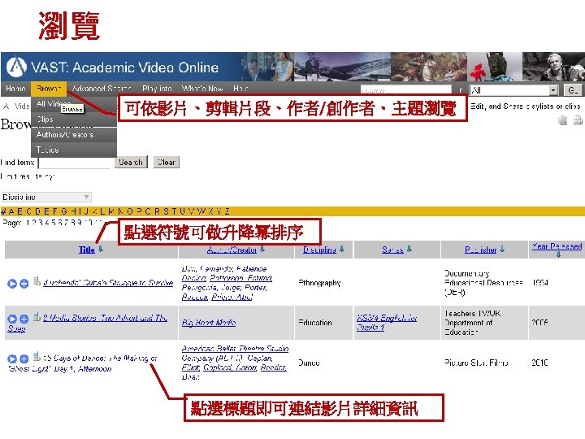
Task: Open the Title column header link
Action: click(87, 250)
